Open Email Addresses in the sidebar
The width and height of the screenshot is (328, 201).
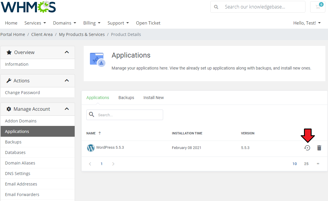click(x=38, y=184)
